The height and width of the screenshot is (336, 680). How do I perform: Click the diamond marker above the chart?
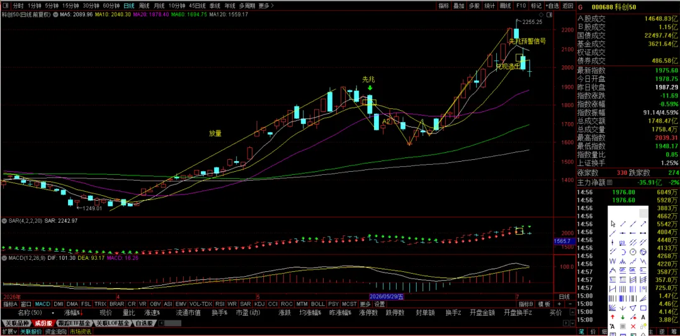[541, 14]
